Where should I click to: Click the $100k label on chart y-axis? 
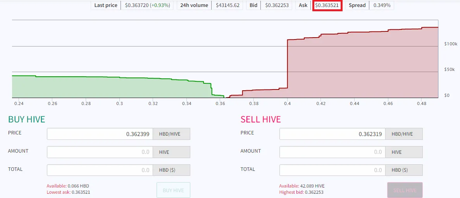451,44
